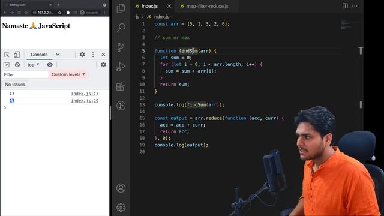Close the Akshay Saini browser tab
This screenshot has width=384, height=216.
(x=50, y=5)
